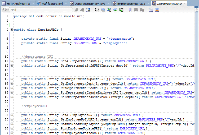This screenshot has height=135, width=199.
Task: Collapse the PostEmployeeUpdateURI method fold
Action: coord(12,128)
